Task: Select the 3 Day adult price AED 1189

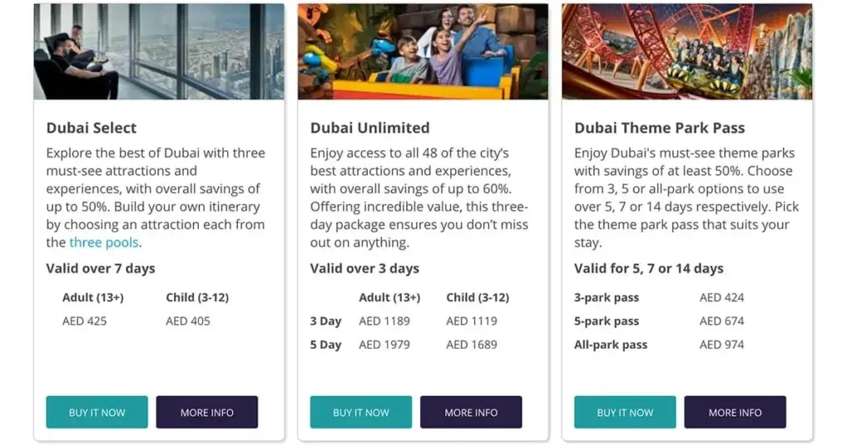Action: (384, 321)
